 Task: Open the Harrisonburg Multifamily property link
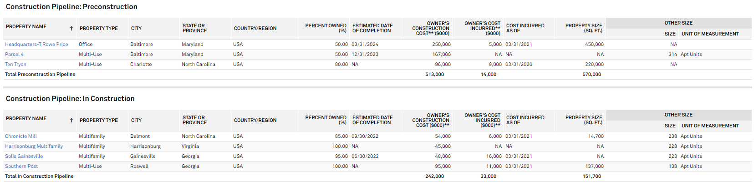point(34,146)
